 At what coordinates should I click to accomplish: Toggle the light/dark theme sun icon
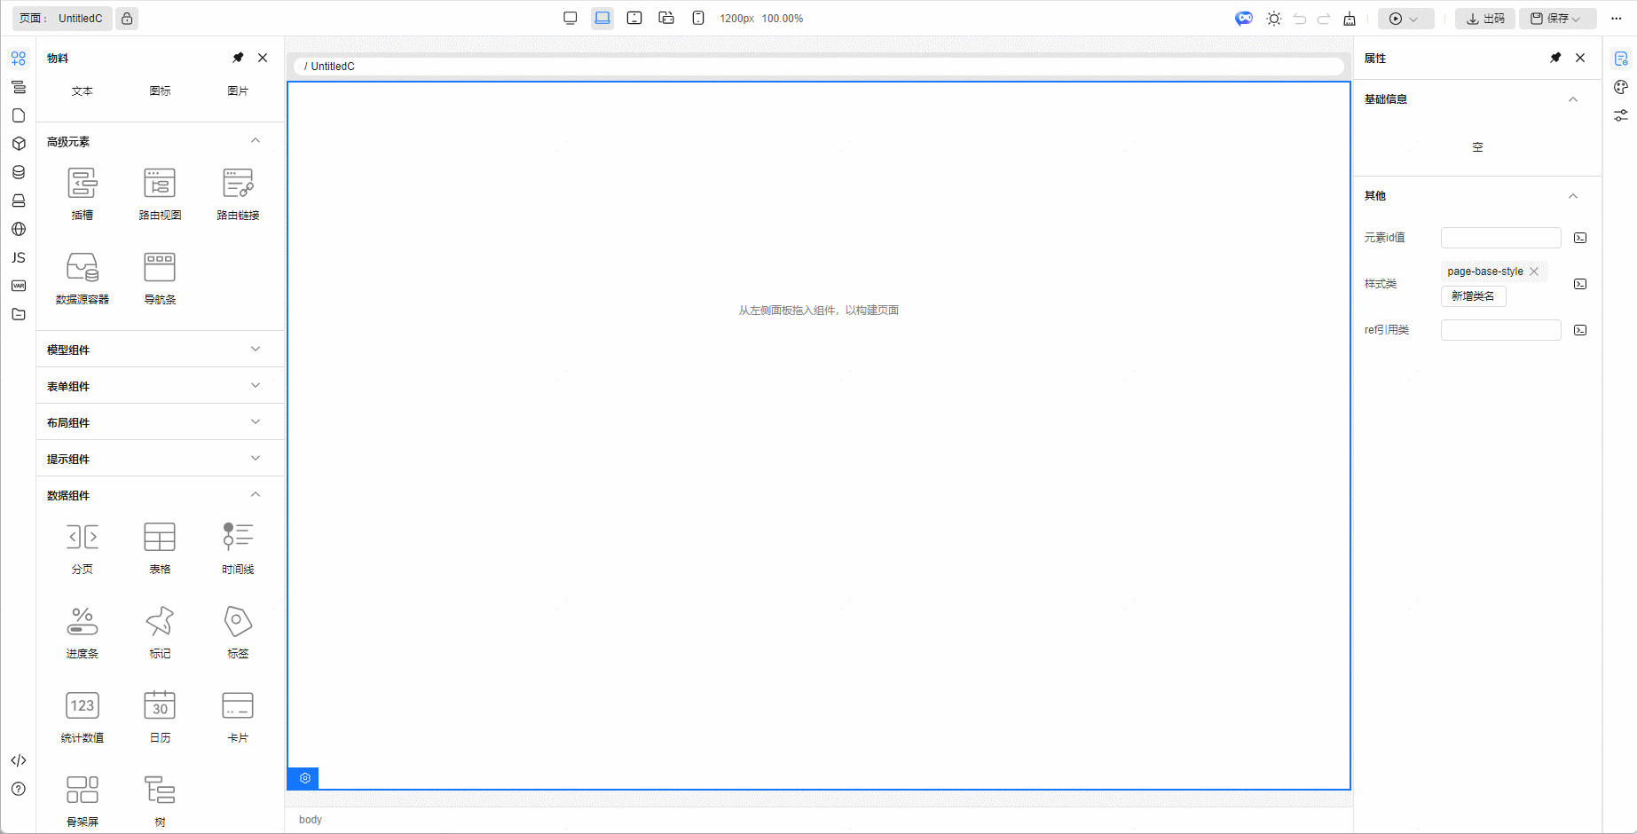1274,19
